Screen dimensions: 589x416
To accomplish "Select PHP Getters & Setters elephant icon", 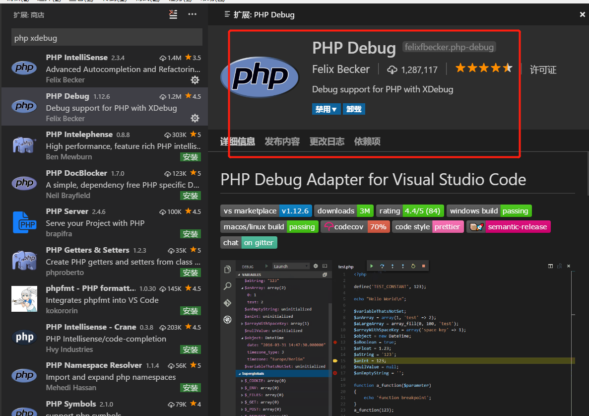I will (x=24, y=261).
